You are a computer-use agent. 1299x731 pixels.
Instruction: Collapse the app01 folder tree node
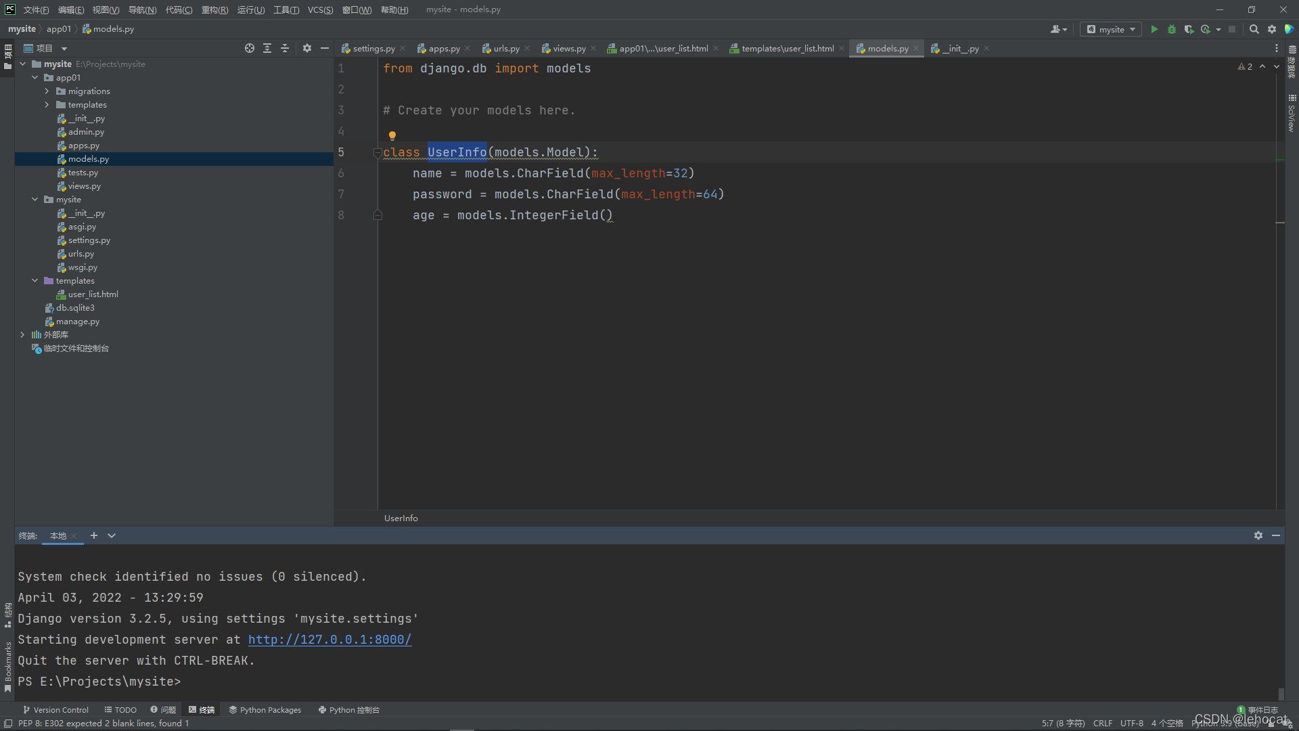click(35, 78)
